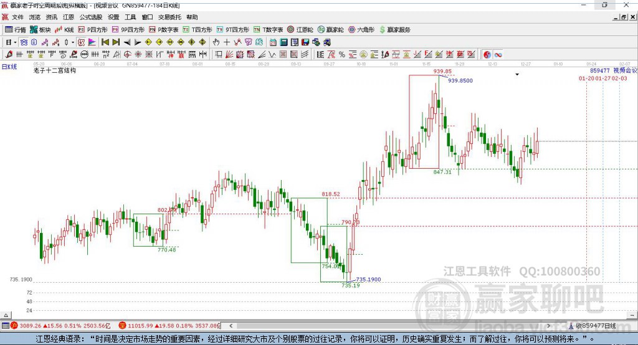Screen dimensions: 638x345
Task: Click the Shanghai index 3089.26 status entry
Action: coord(60,326)
